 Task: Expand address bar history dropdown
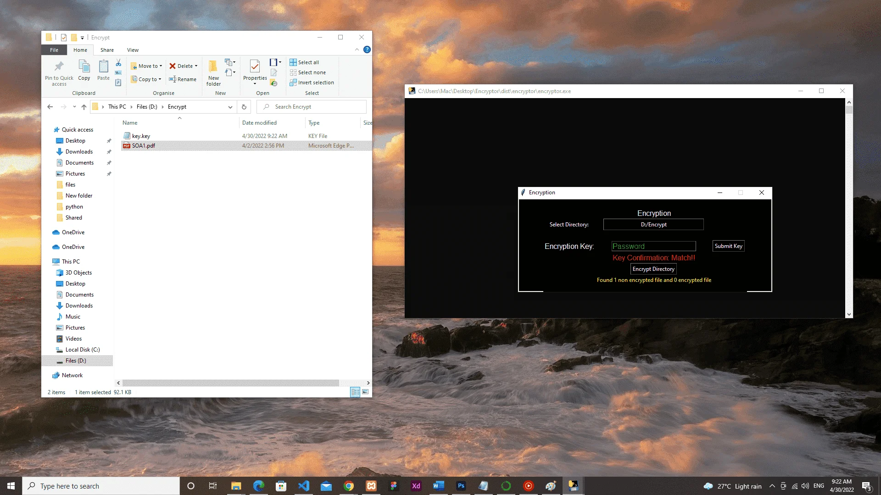tap(230, 107)
